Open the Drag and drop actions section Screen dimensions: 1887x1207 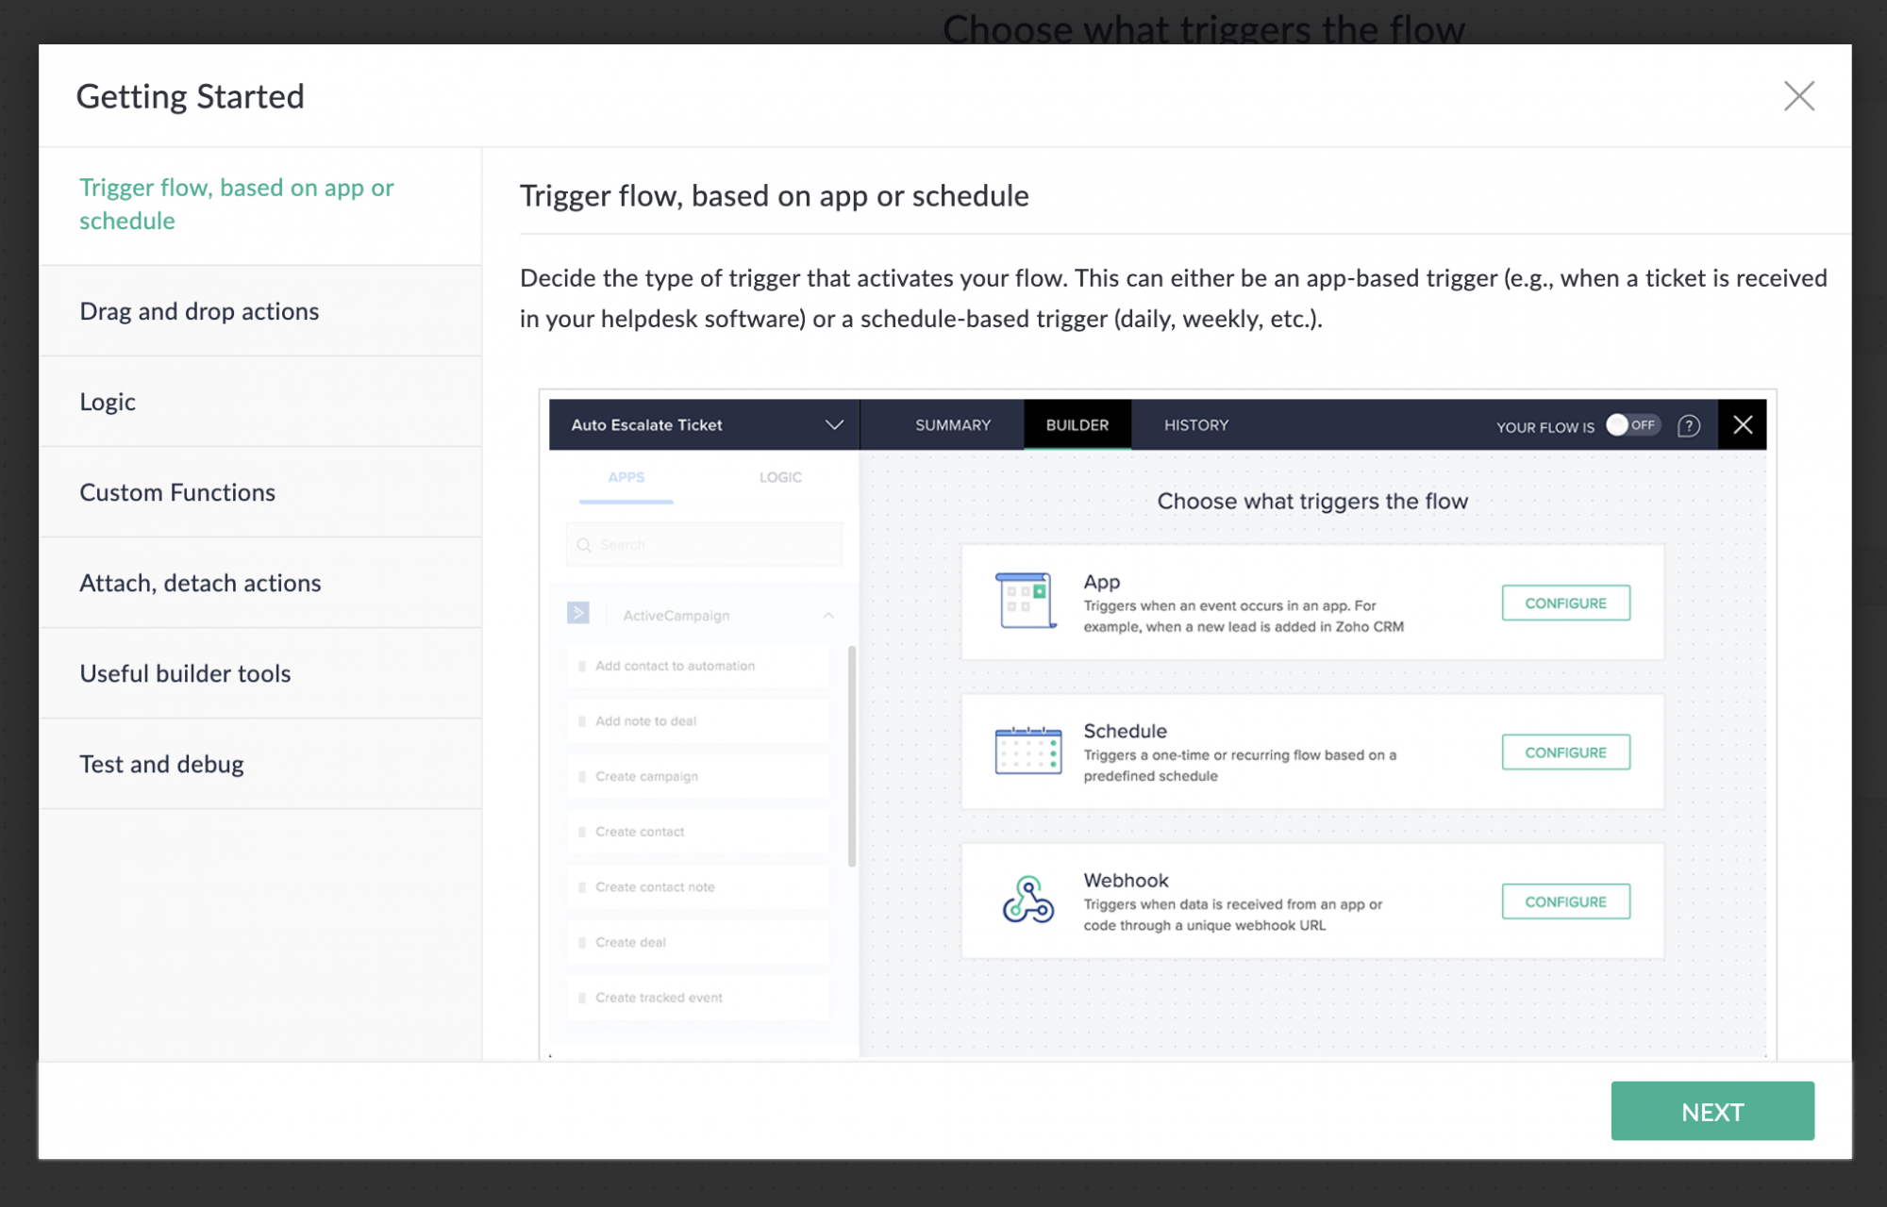[199, 311]
